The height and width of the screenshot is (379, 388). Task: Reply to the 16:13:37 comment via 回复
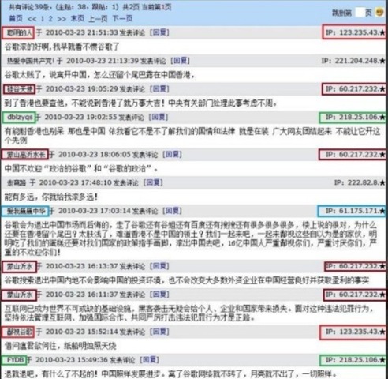click(159, 266)
